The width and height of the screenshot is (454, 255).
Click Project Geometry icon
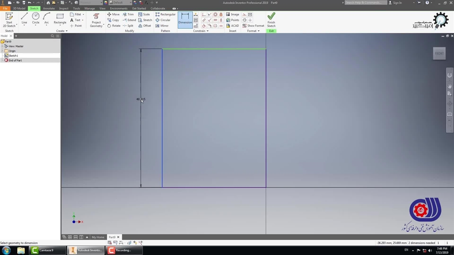tap(96, 17)
